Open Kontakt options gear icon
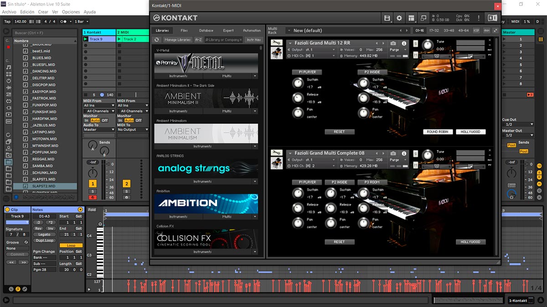Screen dimensions: 547x307 [399, 18]
